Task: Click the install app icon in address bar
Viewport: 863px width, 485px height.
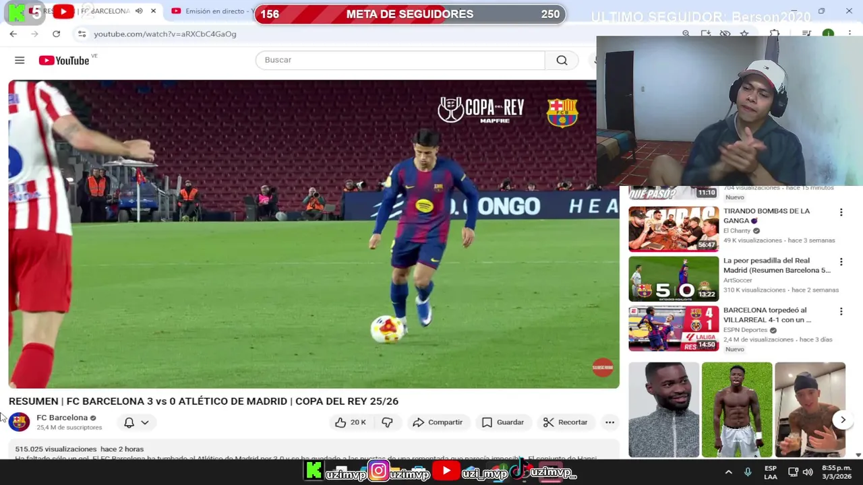Action: pos(705,34)
